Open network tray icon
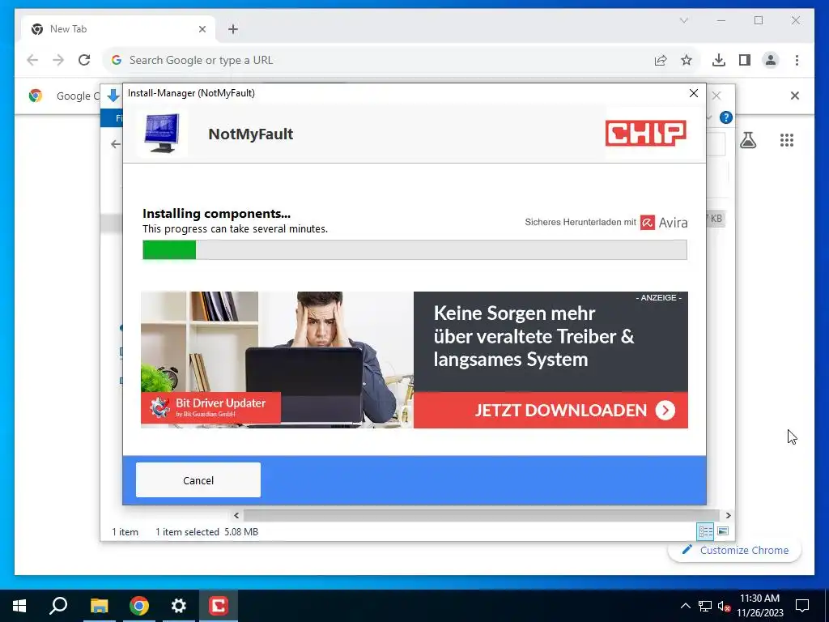Viewport: 829px width, 622px height. tap(705, 606)
